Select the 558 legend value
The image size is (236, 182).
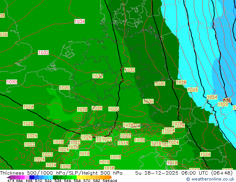point(77,181)
